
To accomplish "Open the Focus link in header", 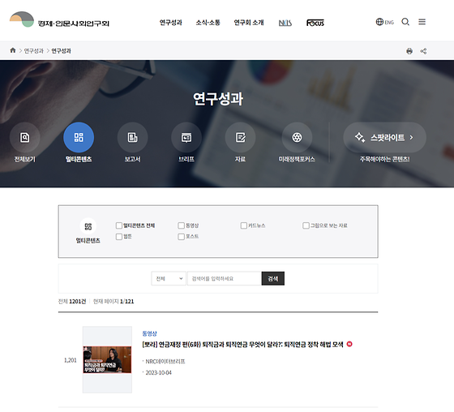I will click(315, 23).
